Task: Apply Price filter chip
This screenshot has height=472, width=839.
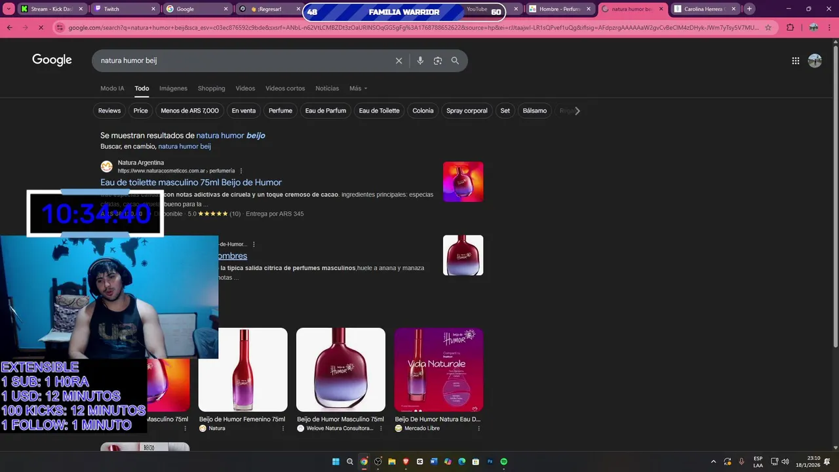Action: [141, 111]
